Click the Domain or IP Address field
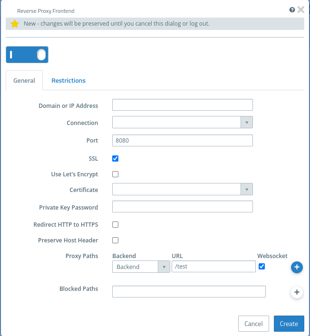This screenshot has height=336, width=310. [182, 105]
